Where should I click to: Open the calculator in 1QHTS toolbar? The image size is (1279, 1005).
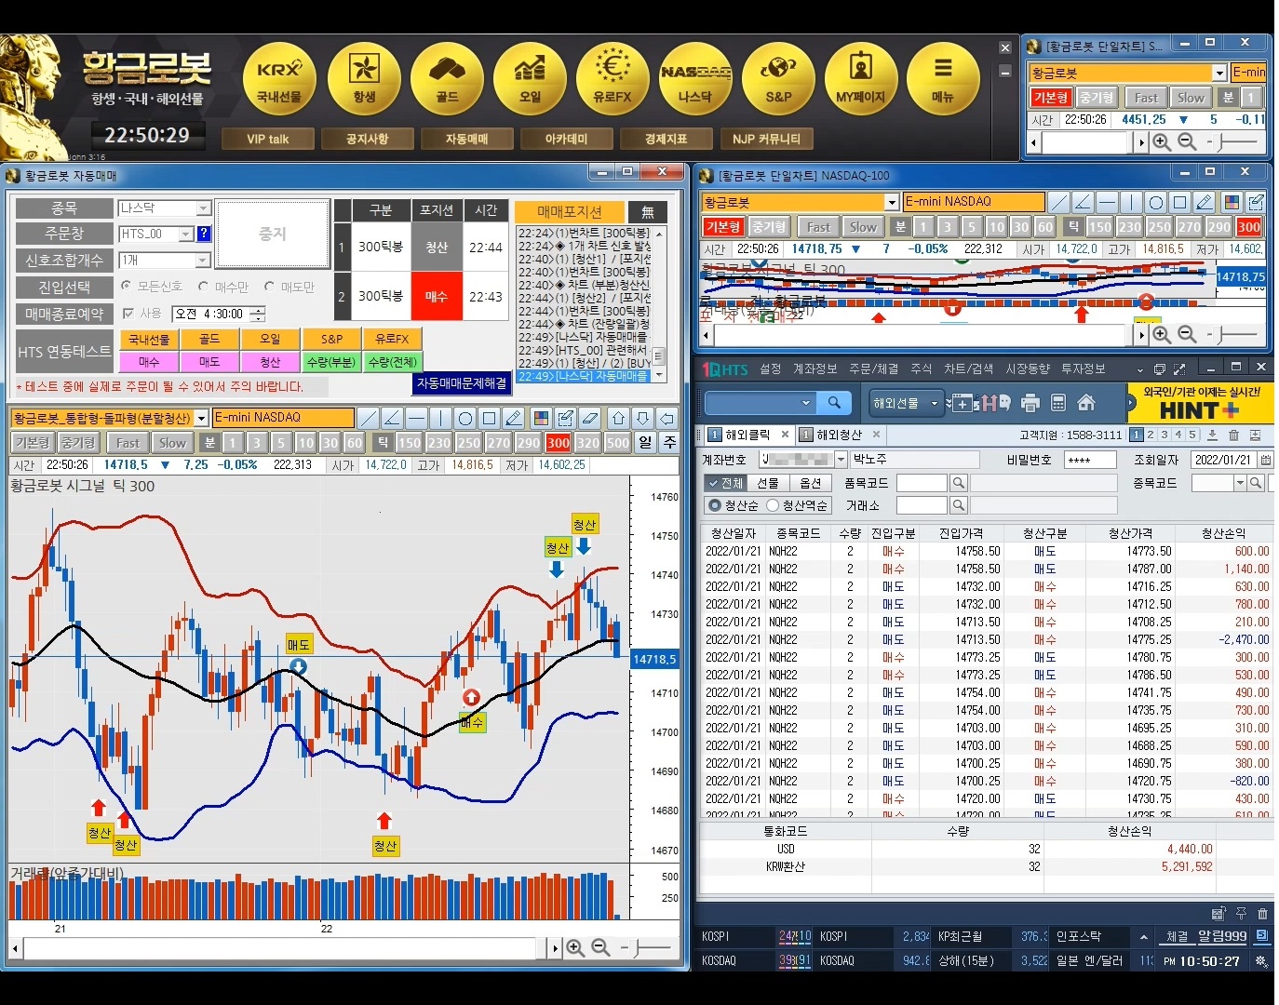coord(1057,403)
